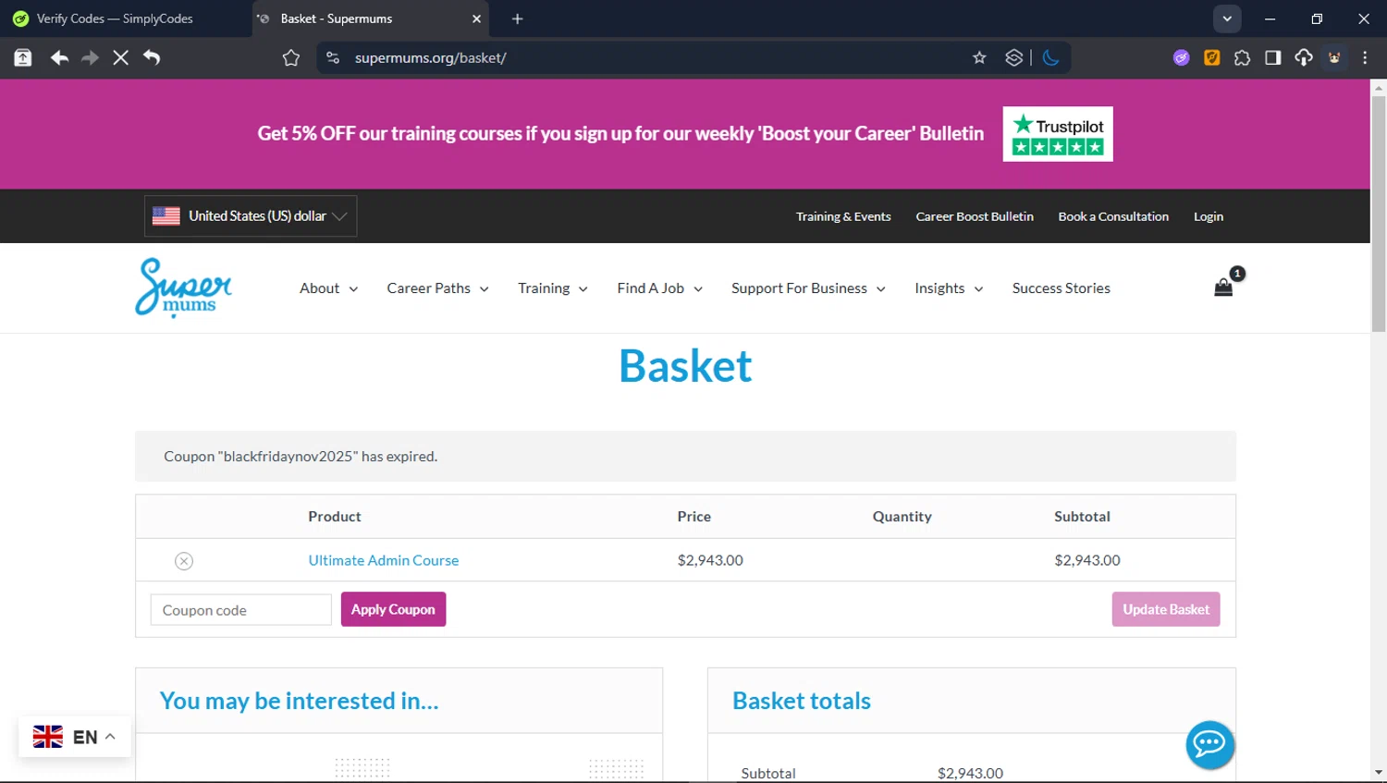Viewport: 1387px width, 783px height.
Task: Stop page loading with X icon
Action: [120, 57]
